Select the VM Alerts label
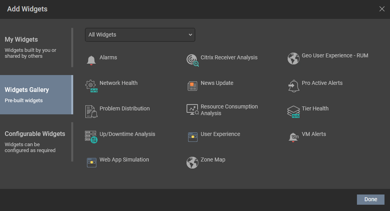The width and height of the screenshot is (390, 211). [x=314, y=134]
